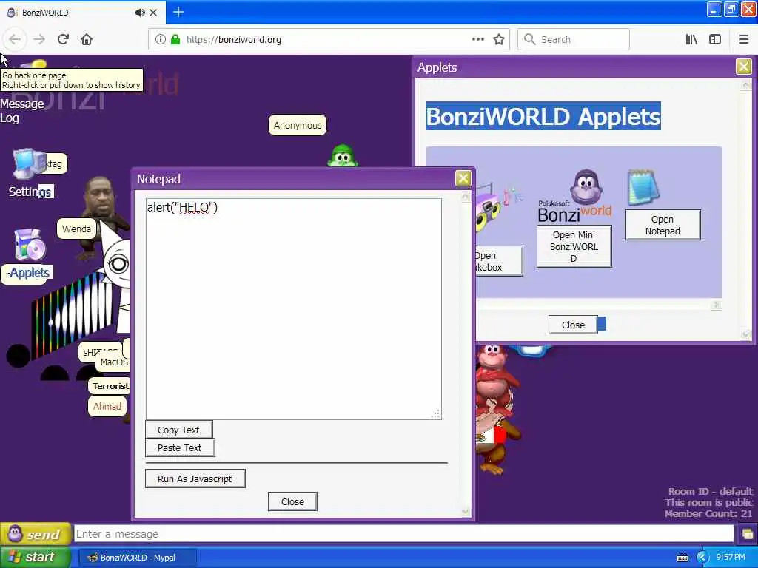Click the browser forward arrow
Image resolution: width=758 pixels, height=568 pixels.
coord(39,40)
